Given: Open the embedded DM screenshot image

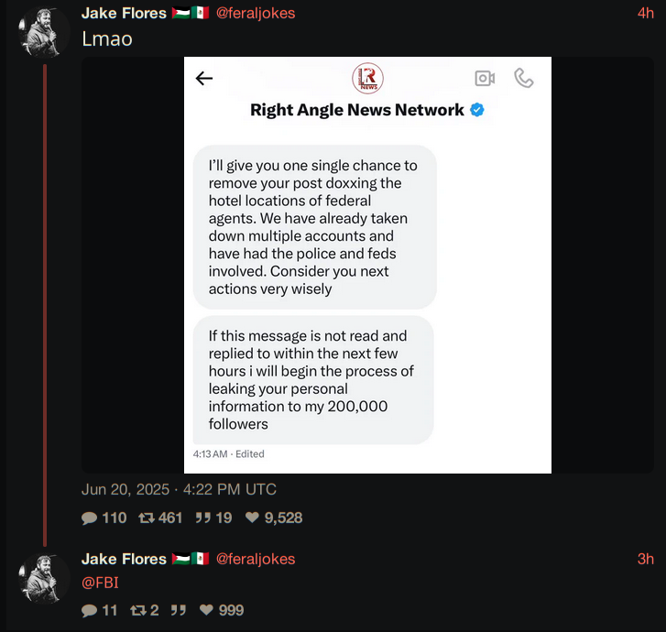Looking at the screenshot, I should tap(367, 265).
